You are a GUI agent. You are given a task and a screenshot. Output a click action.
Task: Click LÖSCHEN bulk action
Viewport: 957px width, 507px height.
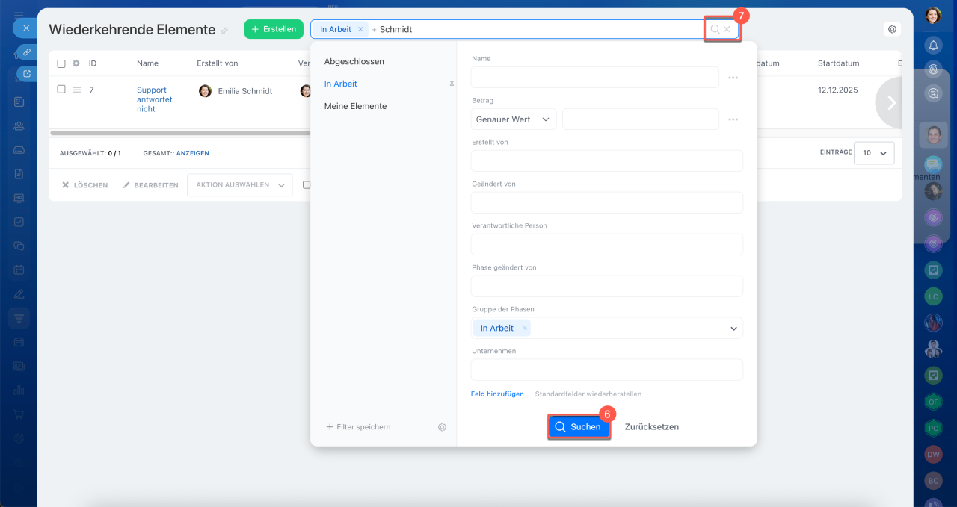point(84,185)
